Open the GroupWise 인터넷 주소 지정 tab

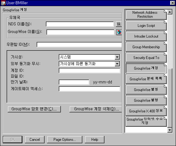coord(146,122)
